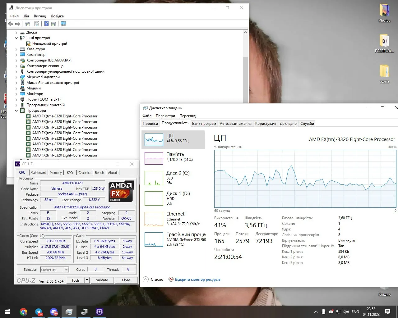Open the volume control in the system tray
The width and height of the screenshot is (398, 318).
pyautogui.click(x=346, y=312)
